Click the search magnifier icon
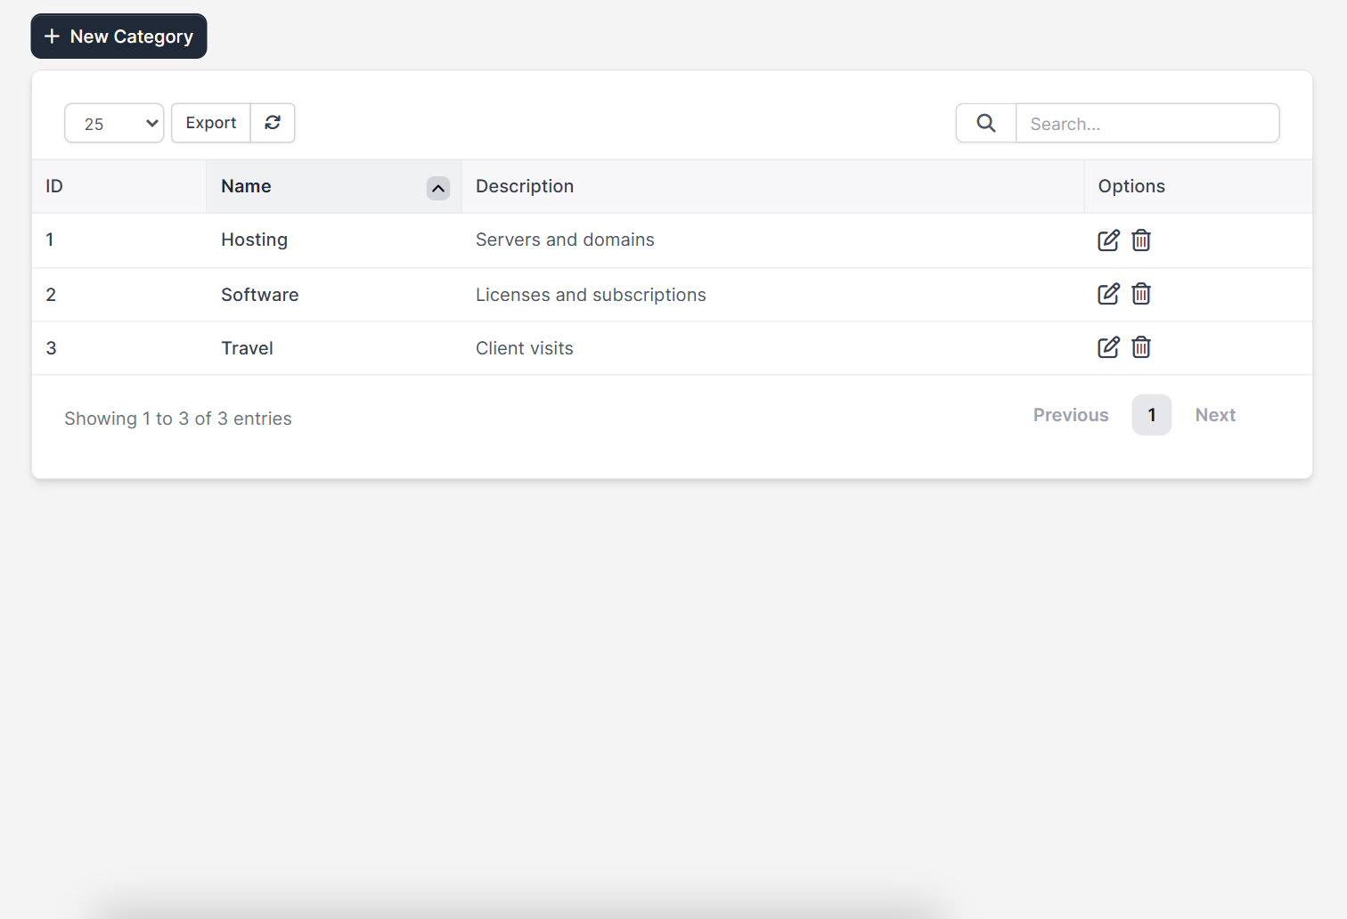This screenshot has height=919, width=1347. pos(986,123)
